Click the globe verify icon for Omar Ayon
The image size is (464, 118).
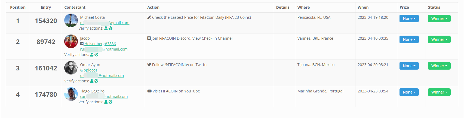(x=96, y=81)
